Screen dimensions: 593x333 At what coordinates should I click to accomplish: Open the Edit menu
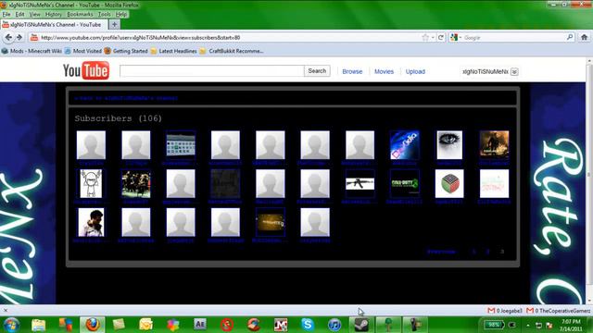[x=19, y=15]
